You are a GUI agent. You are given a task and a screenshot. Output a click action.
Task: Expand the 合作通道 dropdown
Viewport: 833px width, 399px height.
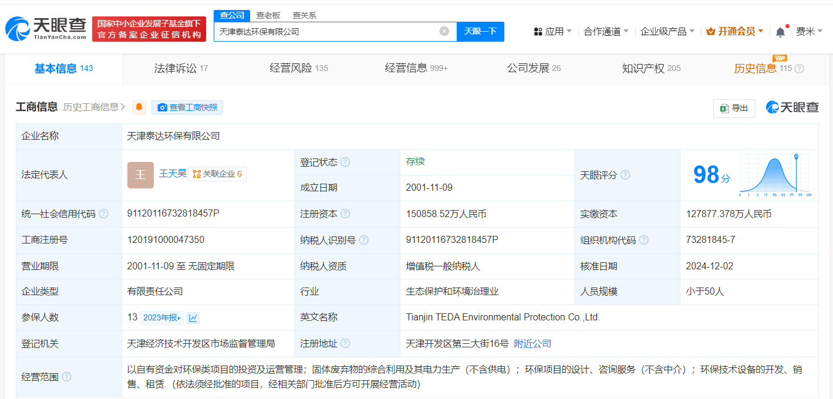606,32
